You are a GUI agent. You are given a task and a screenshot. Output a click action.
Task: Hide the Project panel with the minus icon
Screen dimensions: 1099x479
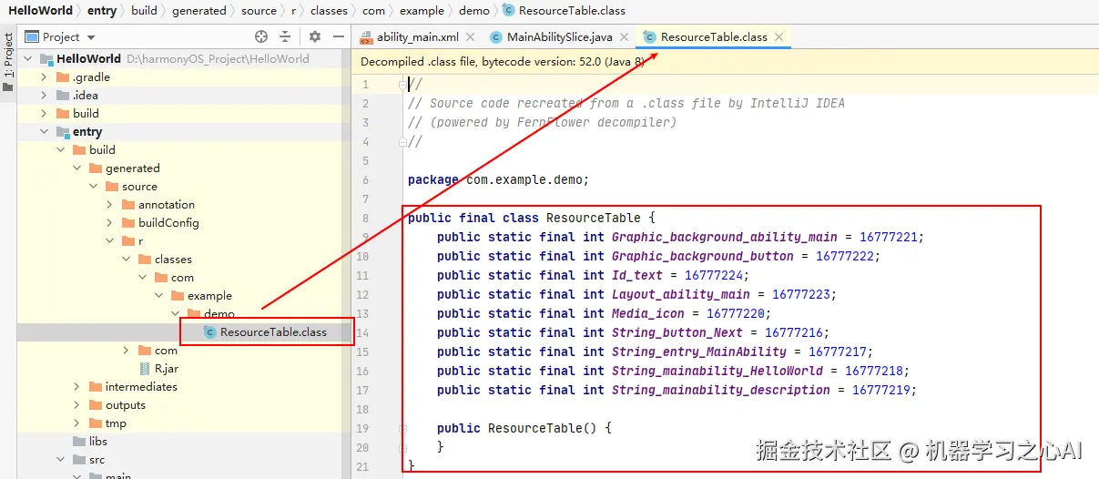(339, 36)
